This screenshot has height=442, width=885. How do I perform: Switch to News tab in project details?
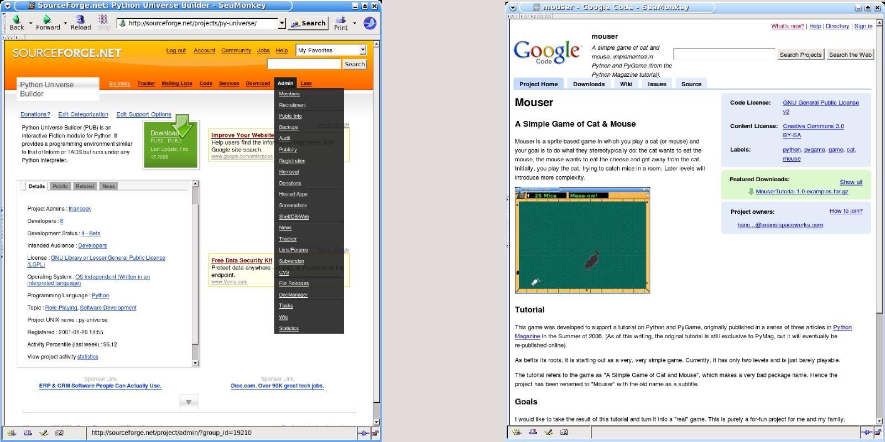click(108, 186)
